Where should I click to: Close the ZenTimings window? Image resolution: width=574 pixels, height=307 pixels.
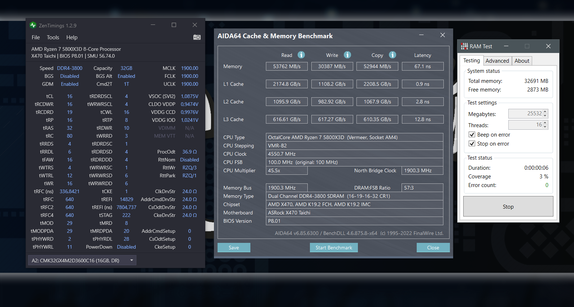(x=195, y=25)
